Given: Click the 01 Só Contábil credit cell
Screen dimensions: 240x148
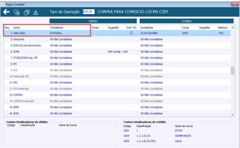Looking at the screenshot, I should pos(149,33).
